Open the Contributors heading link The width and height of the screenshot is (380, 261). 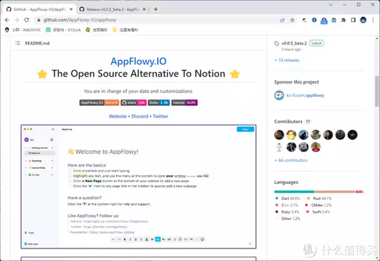(288, 122)
